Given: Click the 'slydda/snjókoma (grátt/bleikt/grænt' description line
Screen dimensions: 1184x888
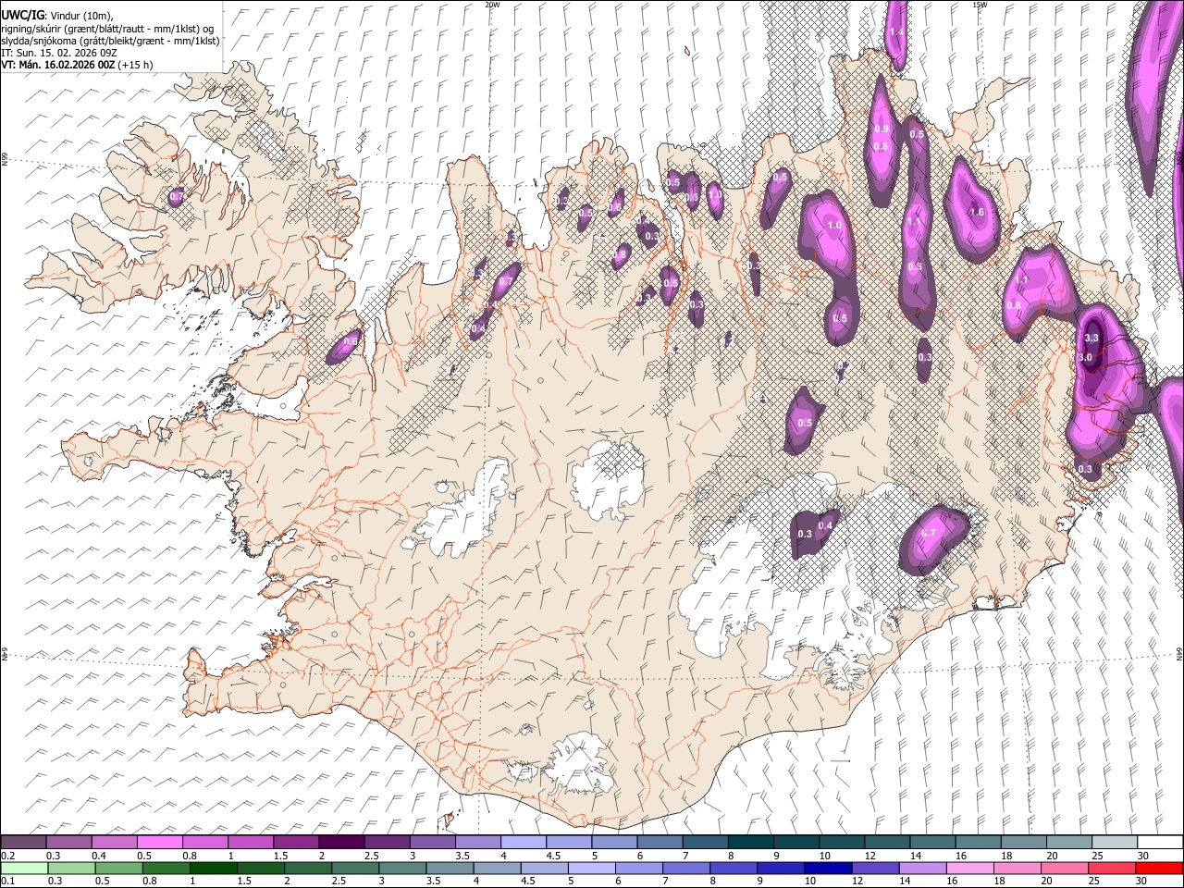Looking at the screenshot, I should (110, 41).
